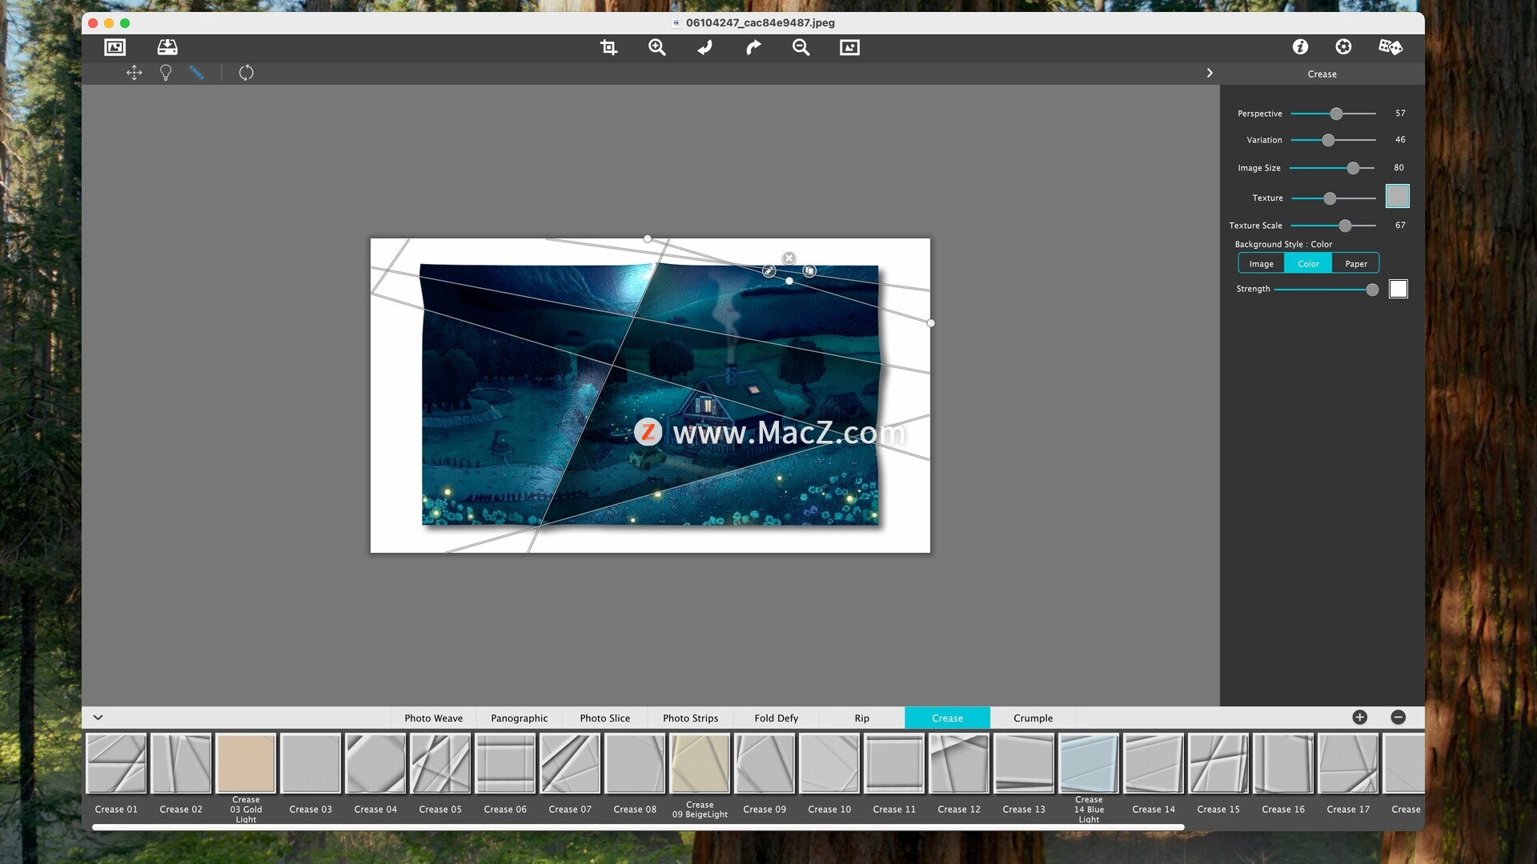Apply Crease 14 Blue Light preset
The height and width of the screenshot is (864, 1537).
click(x=1089, y=763)
